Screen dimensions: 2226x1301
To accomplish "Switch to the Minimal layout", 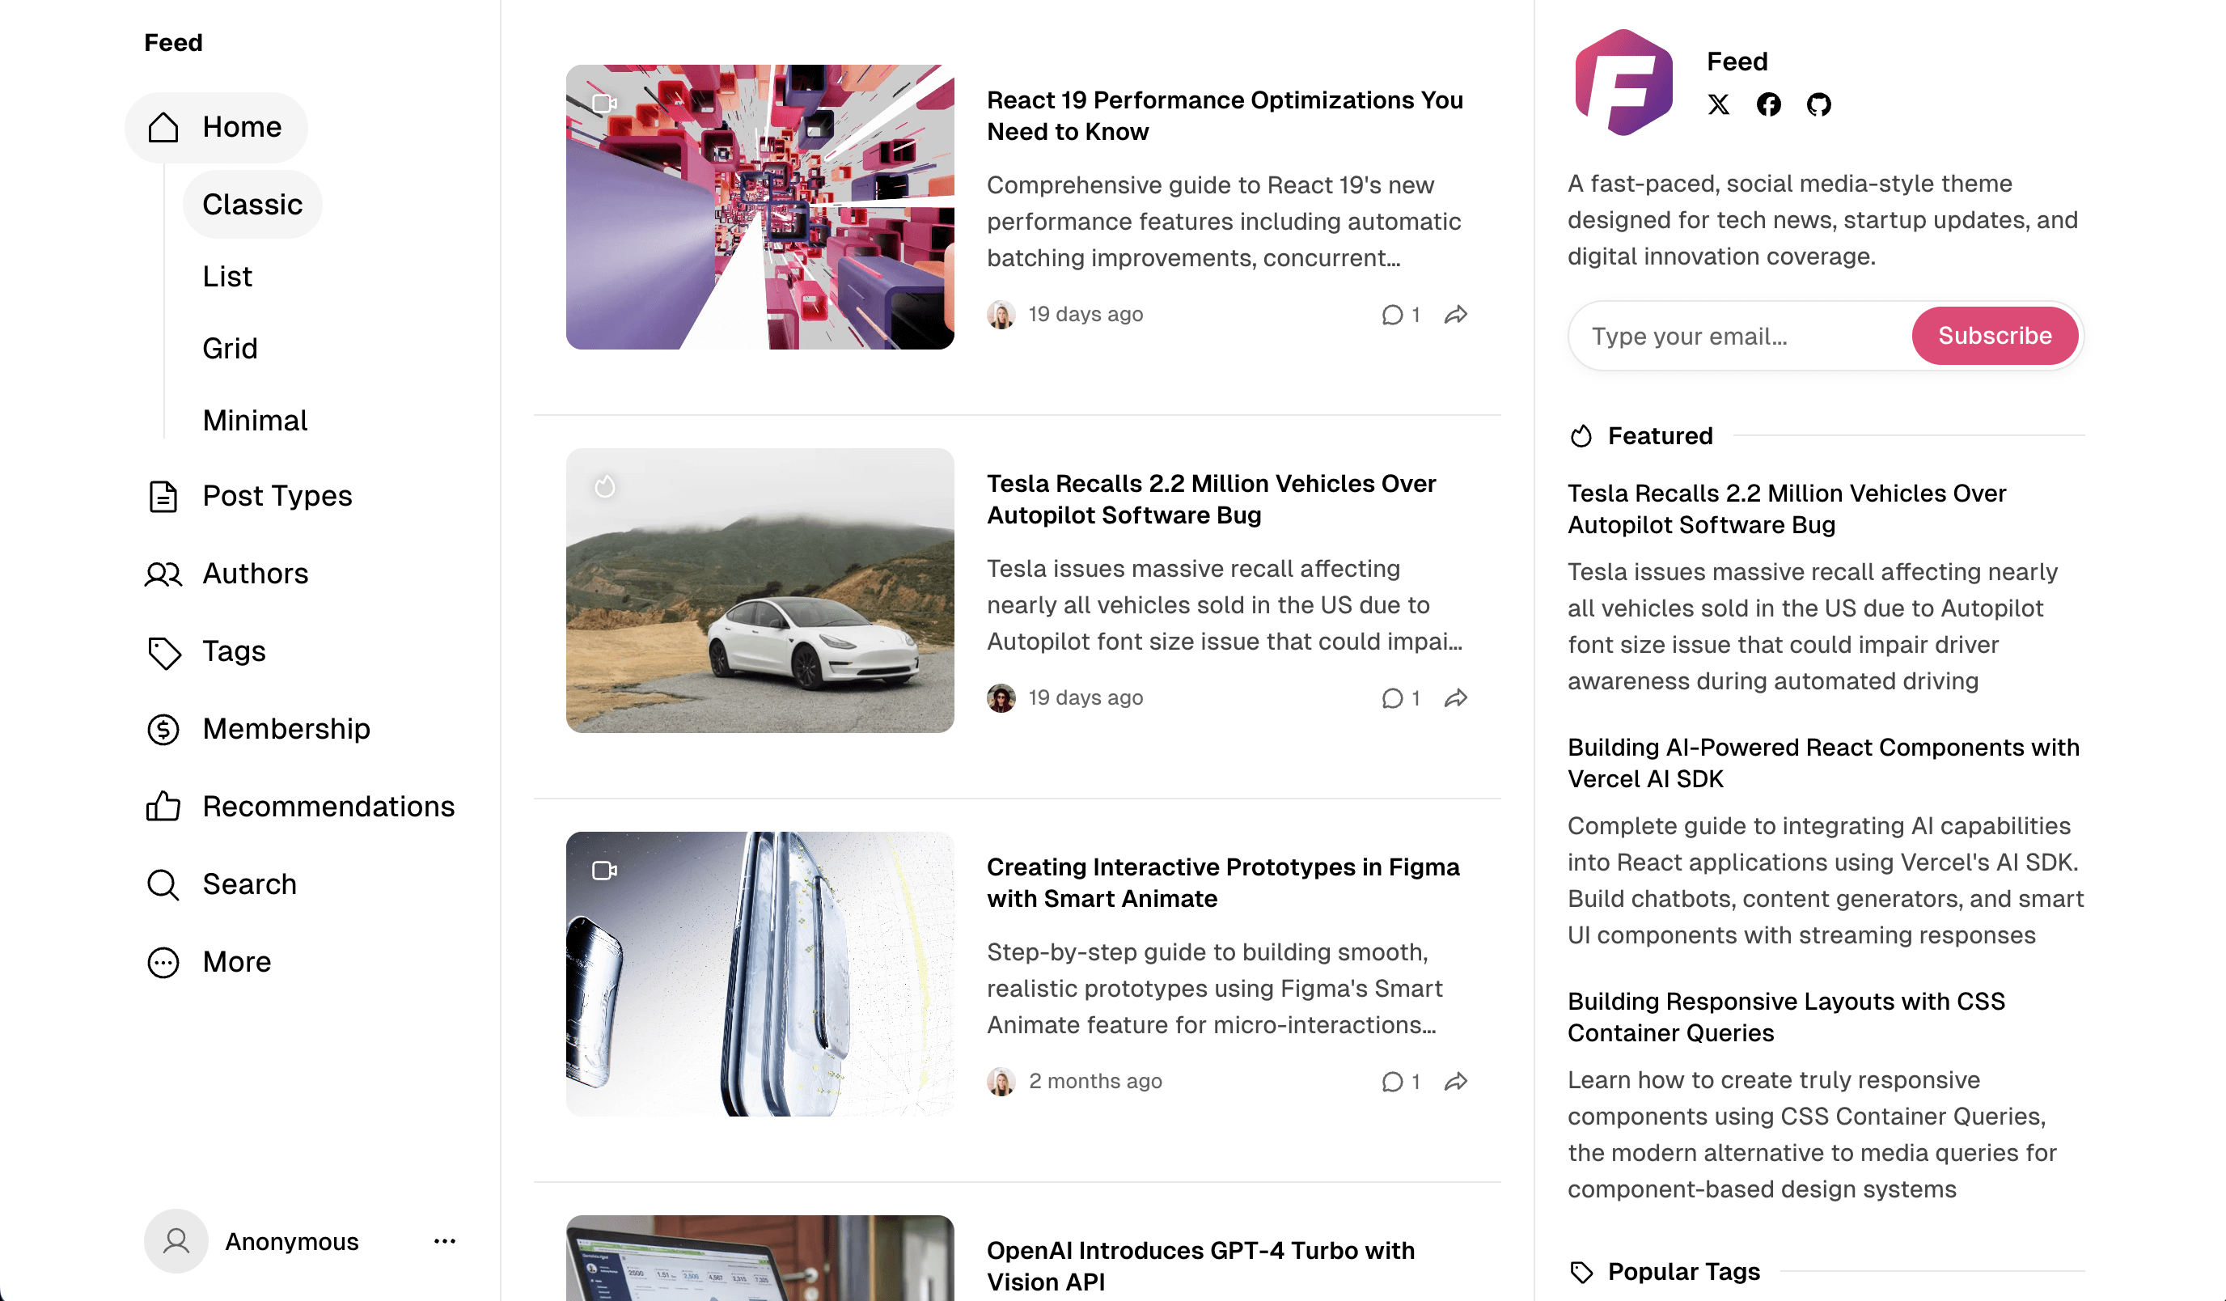I will [x=255, y=421].
